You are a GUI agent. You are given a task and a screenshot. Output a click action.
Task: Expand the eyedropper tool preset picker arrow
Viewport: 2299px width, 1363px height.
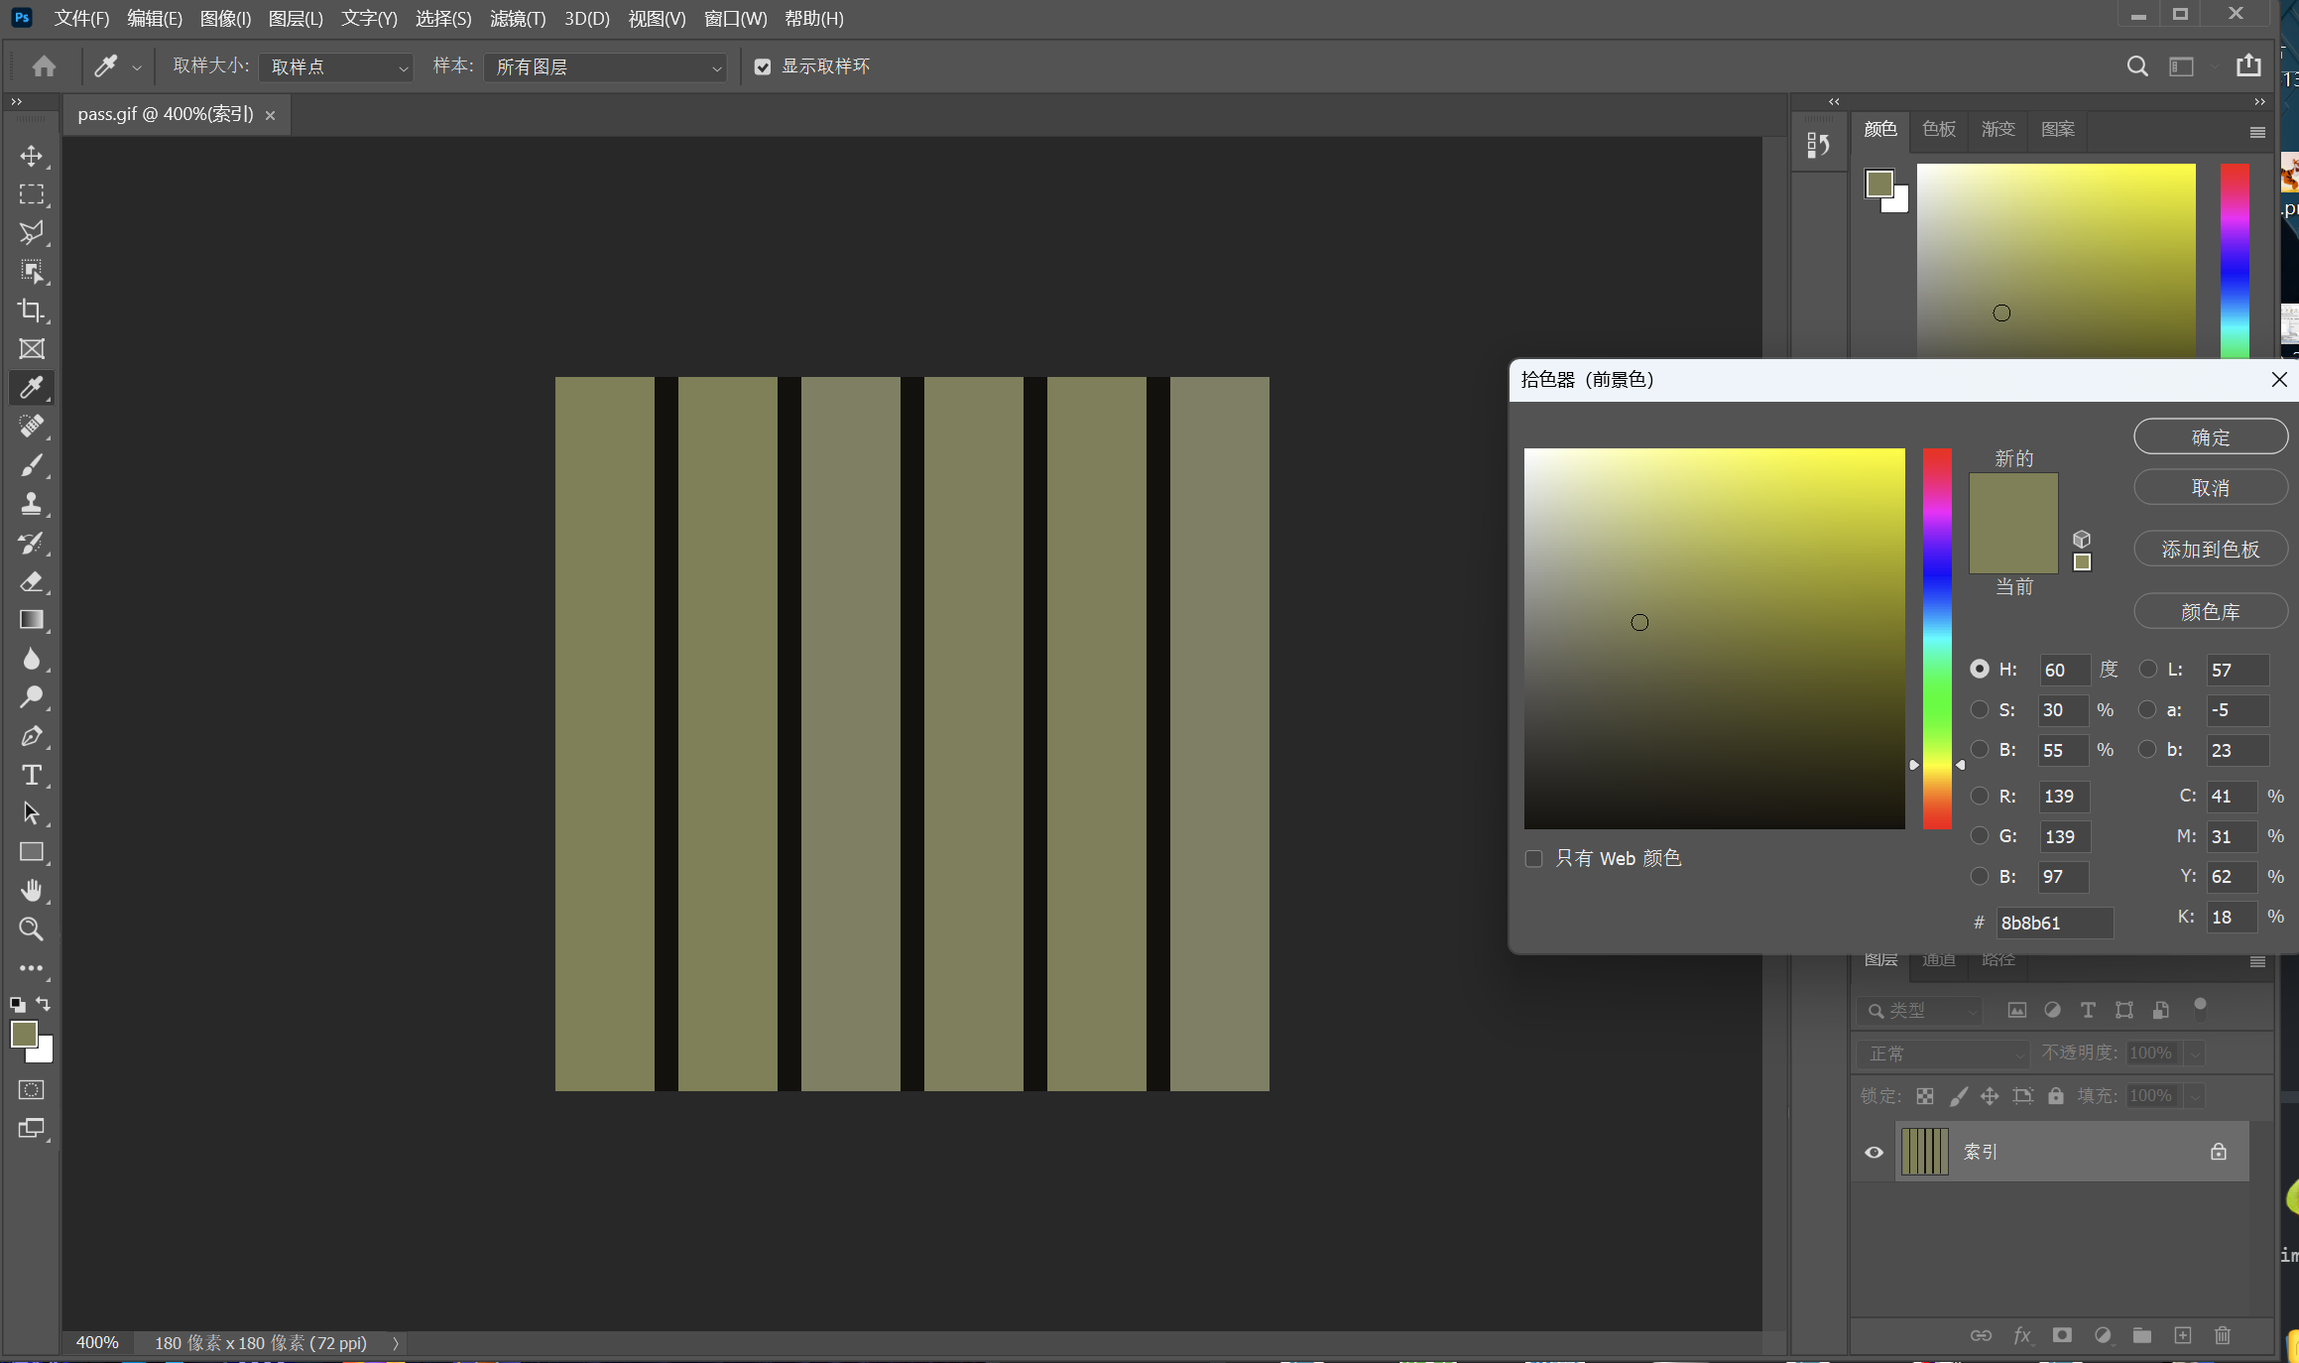pyautogui.click(x=137, y=67)
